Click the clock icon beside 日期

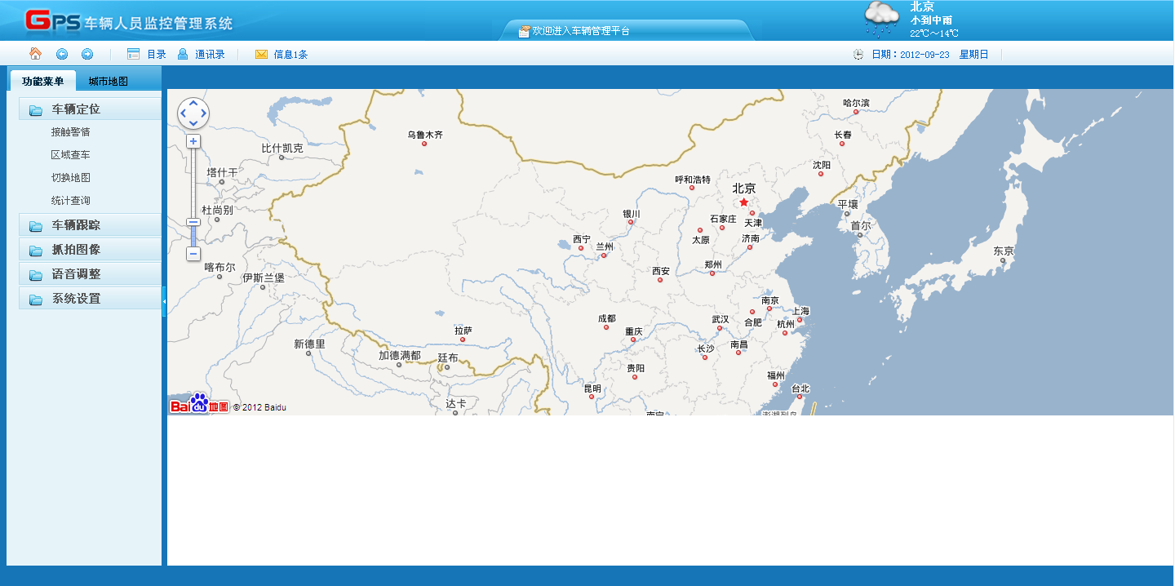click(858, 55)
